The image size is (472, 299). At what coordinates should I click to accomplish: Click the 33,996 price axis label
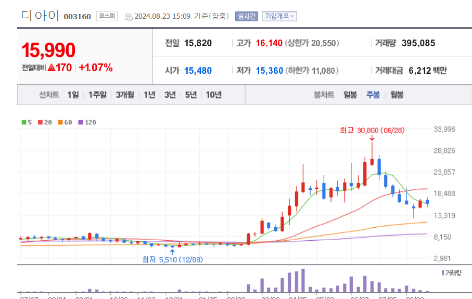click(444, 129)
